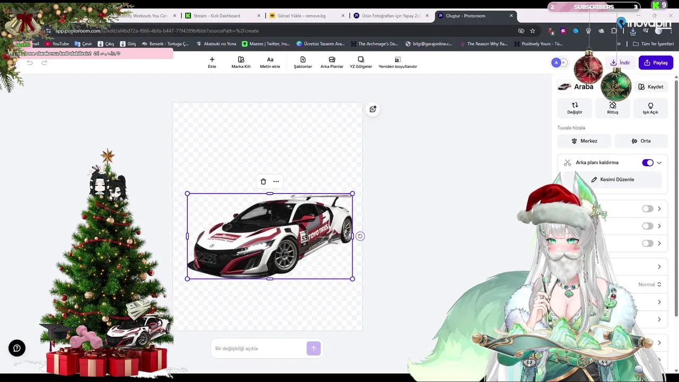Open the YZ Gölgeler shadows tool

pos(361,63)
